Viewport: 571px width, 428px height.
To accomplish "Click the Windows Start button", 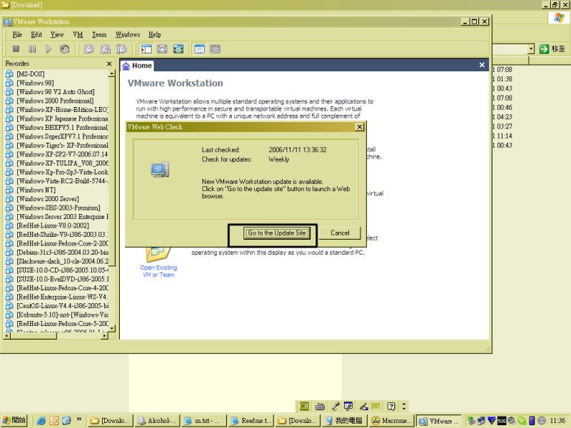I will [x=14, y=420].
